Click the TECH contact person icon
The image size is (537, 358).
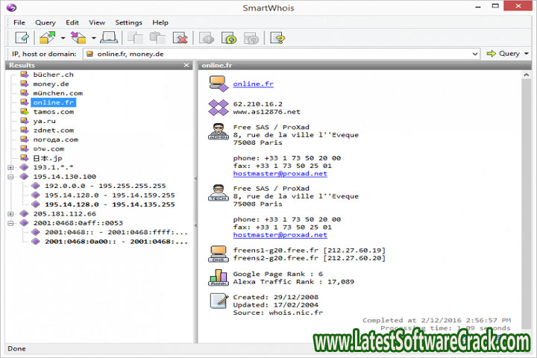coord(218,192)
